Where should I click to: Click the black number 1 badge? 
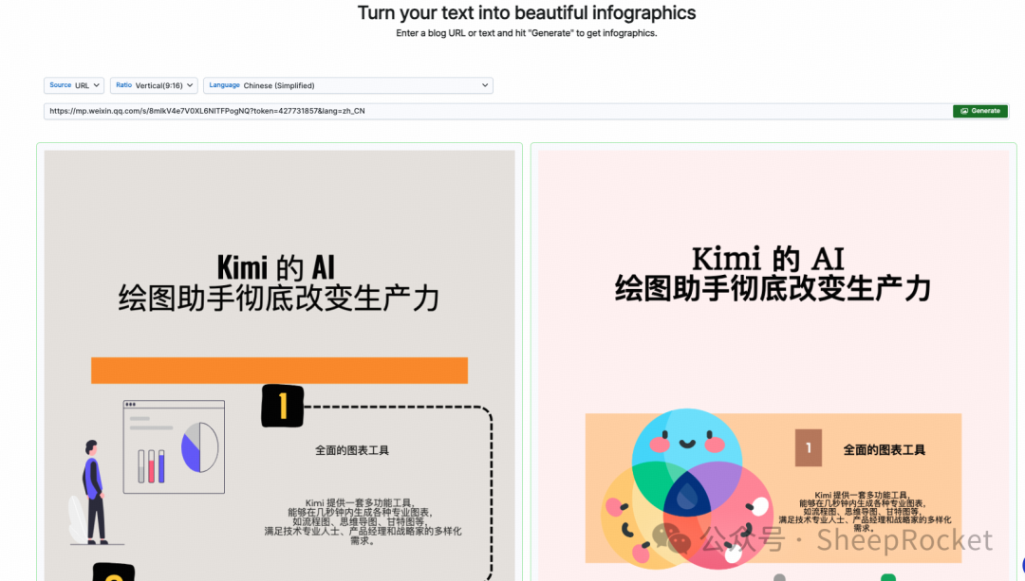(283, 406)
